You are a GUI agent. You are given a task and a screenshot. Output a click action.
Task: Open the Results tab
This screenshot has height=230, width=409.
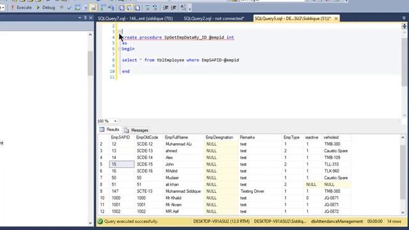coord(109,130)
